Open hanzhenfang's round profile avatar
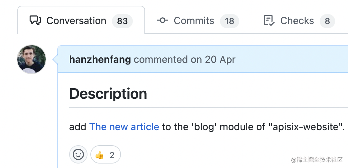Screen dimensions: 348x168 click(x=32, y=59)
